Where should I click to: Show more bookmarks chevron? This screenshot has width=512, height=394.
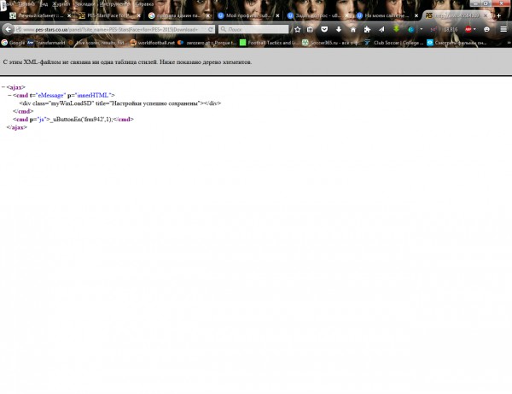tap(509, 43)
